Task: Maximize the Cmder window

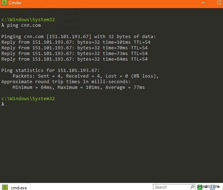Action: click(x=219, y=2)
